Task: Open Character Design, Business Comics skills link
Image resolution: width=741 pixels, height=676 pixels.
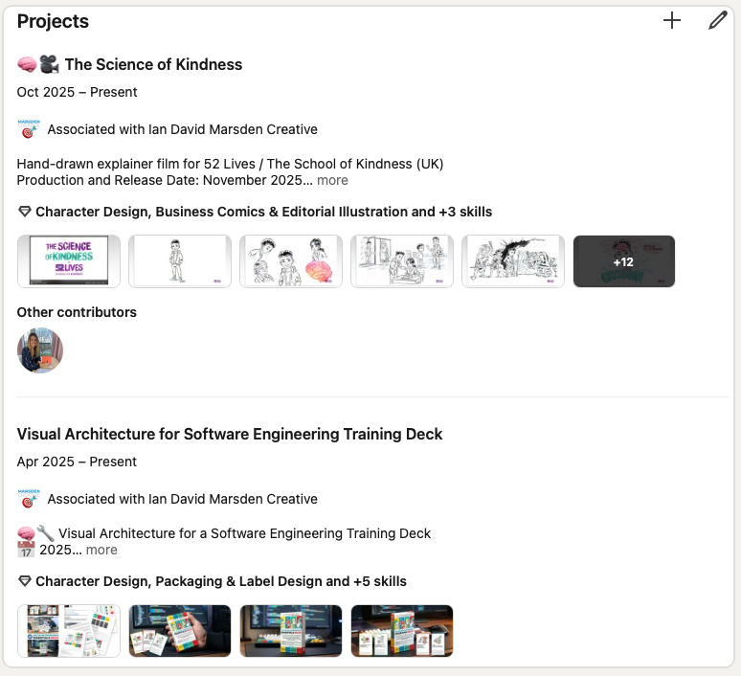Action: (263, 212)
